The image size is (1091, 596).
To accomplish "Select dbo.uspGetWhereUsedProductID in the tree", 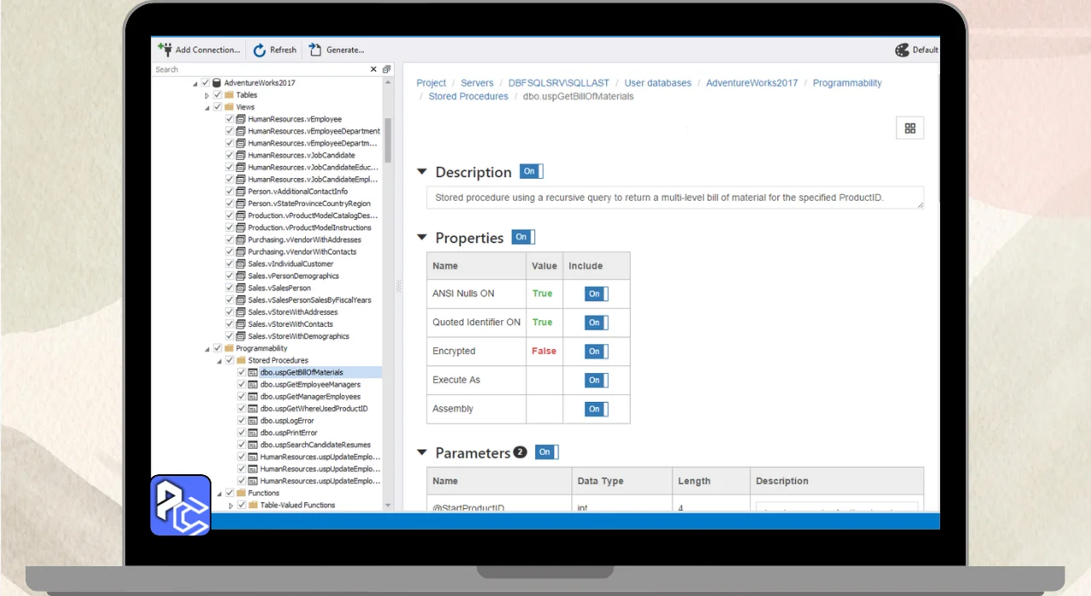I will [x=314, y=408].
